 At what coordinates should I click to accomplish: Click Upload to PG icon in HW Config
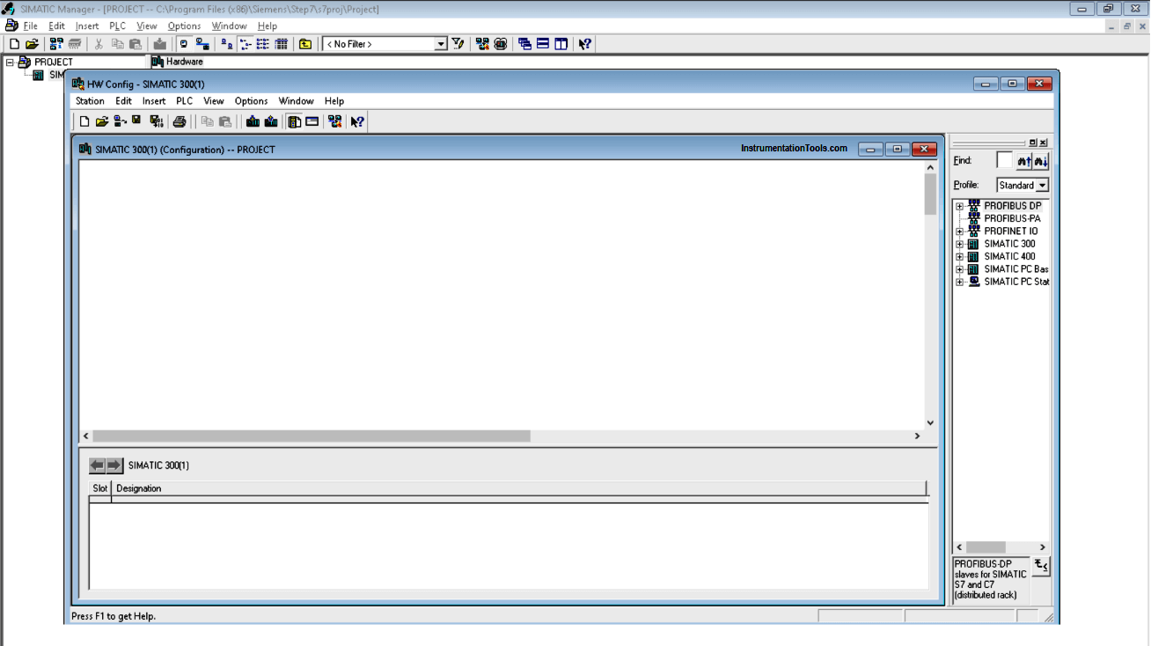click(x=271, y=121)
